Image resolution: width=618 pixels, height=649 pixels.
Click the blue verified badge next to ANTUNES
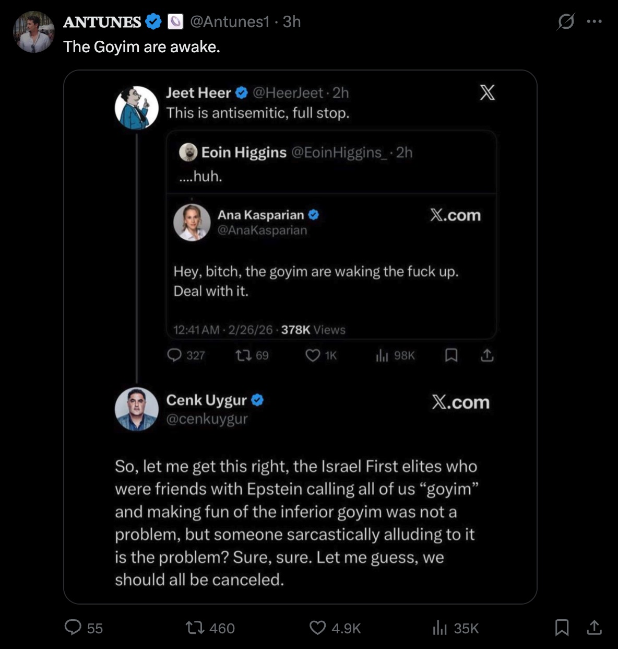point(153,21)
